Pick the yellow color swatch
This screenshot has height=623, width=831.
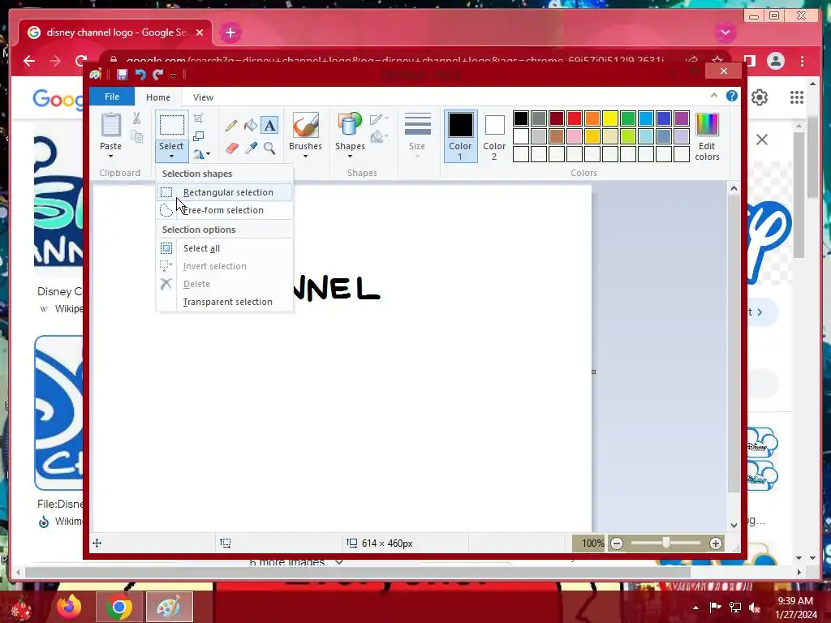pyautogui.click(x=610, y=118)
